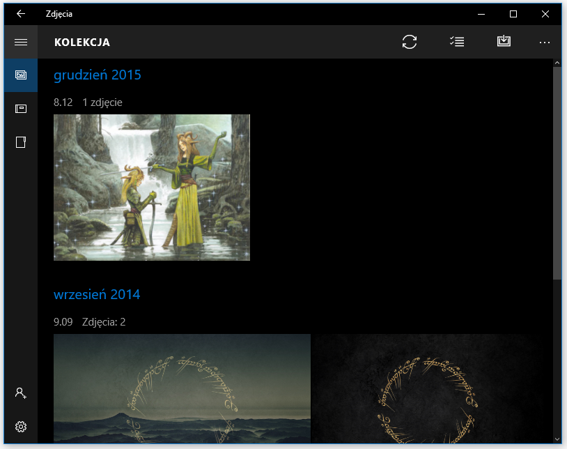Screen dimensions: 567x449
Task: Close the Zdjęcia window
Action: tap(545, 14)
